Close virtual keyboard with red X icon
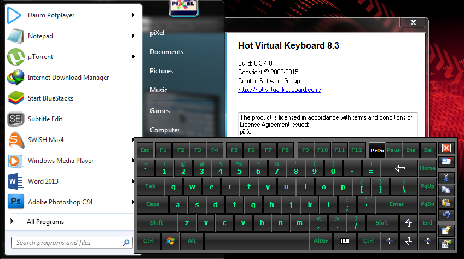464x259 pixels. coord(446,148)
